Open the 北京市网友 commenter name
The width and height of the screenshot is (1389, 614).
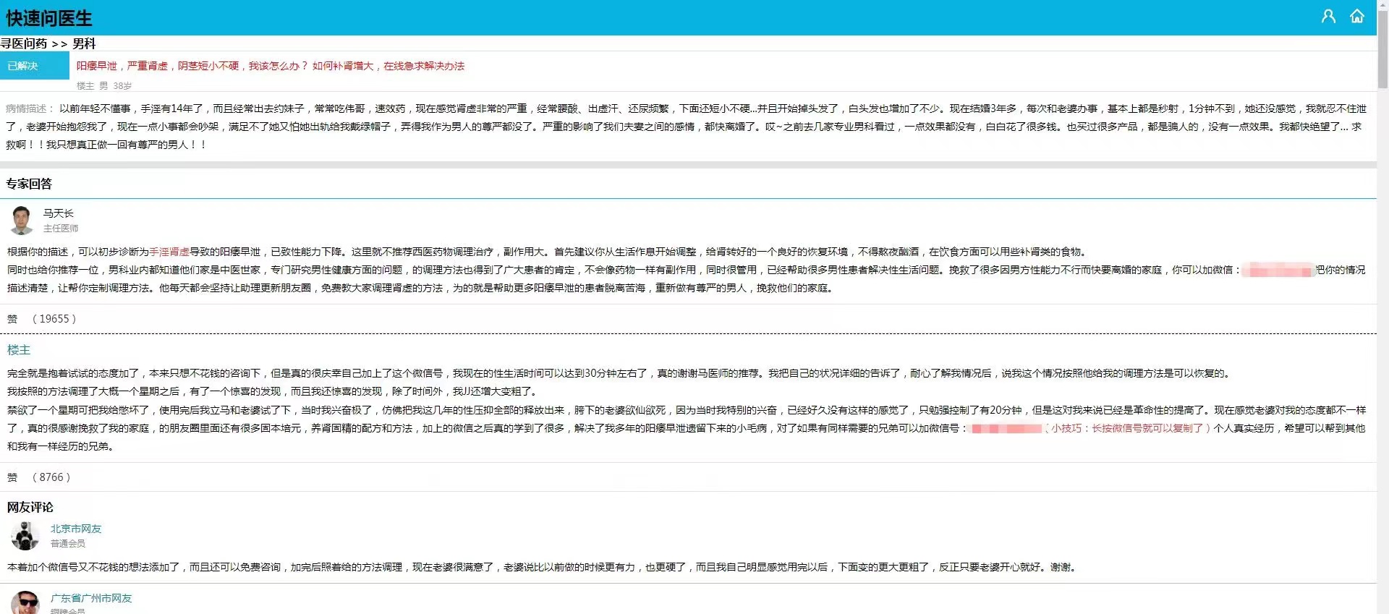tap(76, 529)
